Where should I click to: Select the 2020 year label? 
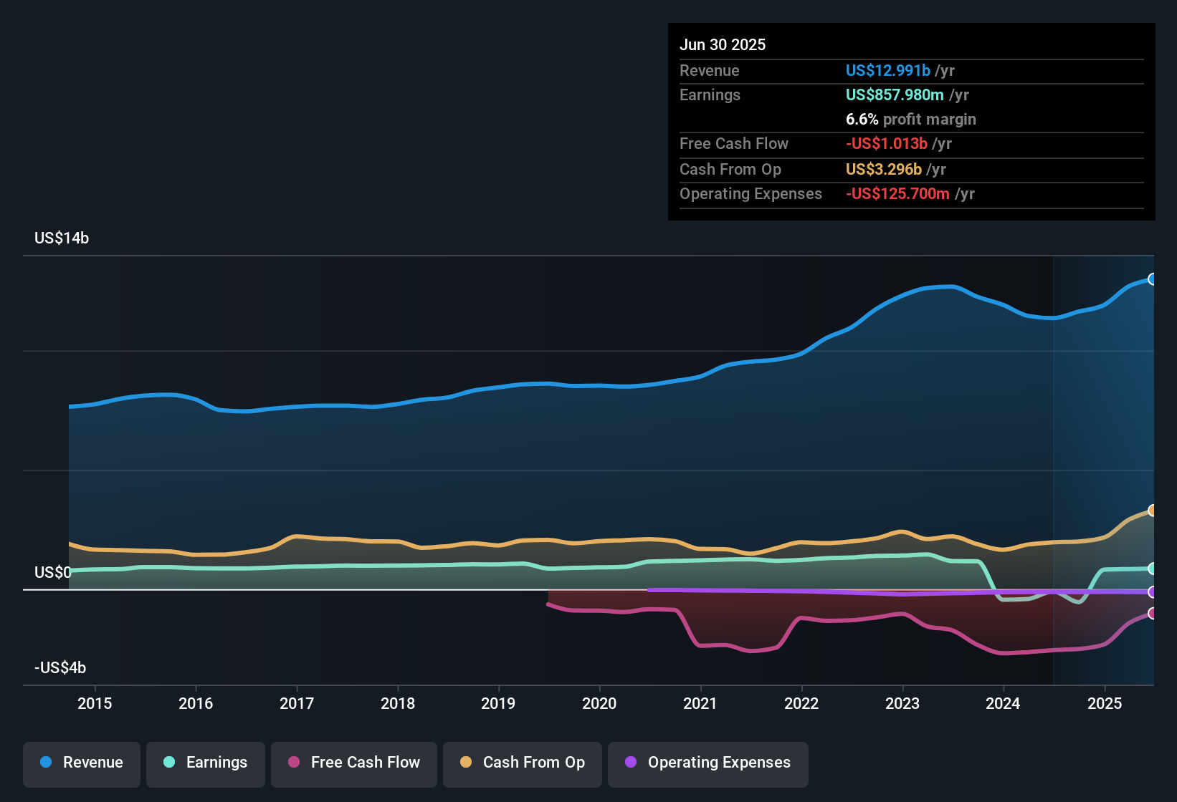(x=599, y=703)
